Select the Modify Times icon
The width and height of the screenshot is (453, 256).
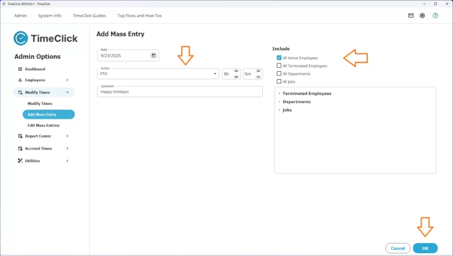(21, 92)
